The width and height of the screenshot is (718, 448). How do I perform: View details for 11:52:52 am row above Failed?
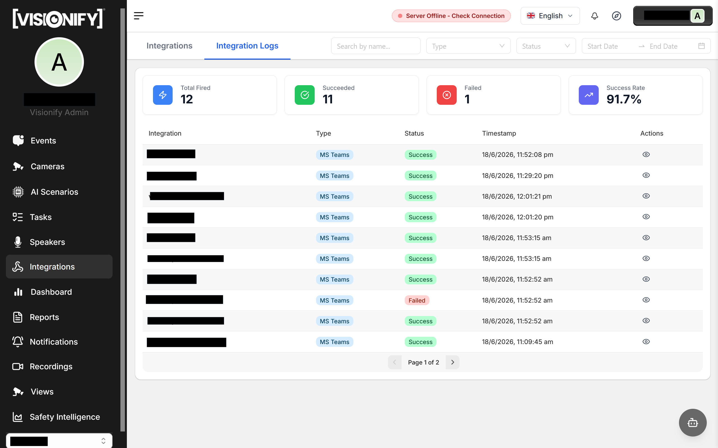[x=646, y=279]
